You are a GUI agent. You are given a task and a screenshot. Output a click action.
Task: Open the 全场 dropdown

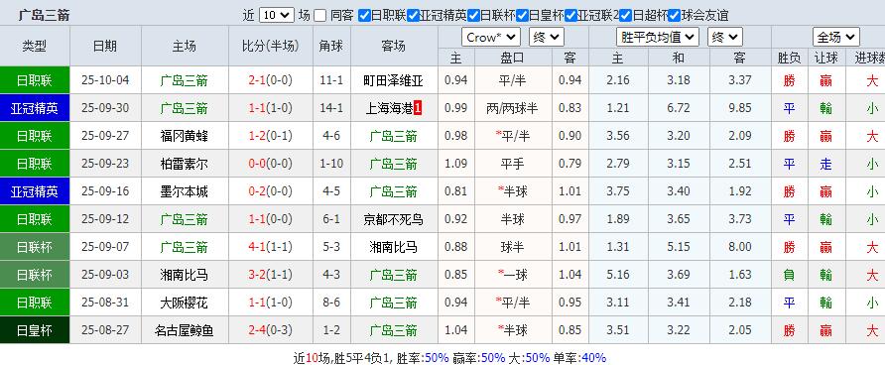[836, 38]
